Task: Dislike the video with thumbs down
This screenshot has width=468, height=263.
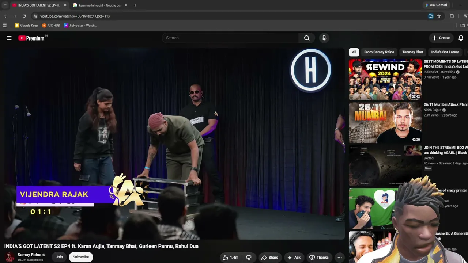Action: pyautogui.click(x=249, y=258)
